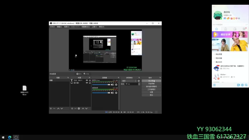Click the stop streaming button
This screenshot has height=140, width=249.
(x=151, y=81)
